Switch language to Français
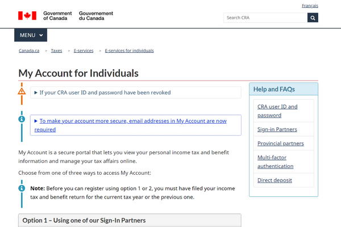341x227 pixels. pos(310,6)
